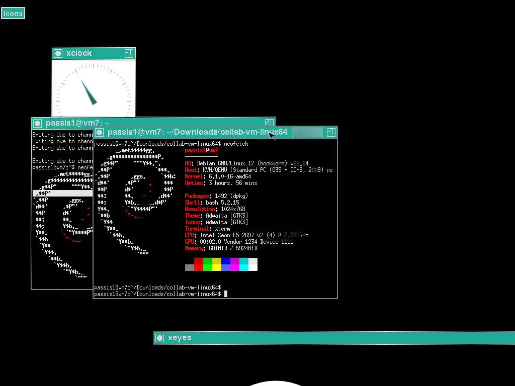Click the magenta color block in neofetch palette
515x386 pixels.
pos(235,264)
